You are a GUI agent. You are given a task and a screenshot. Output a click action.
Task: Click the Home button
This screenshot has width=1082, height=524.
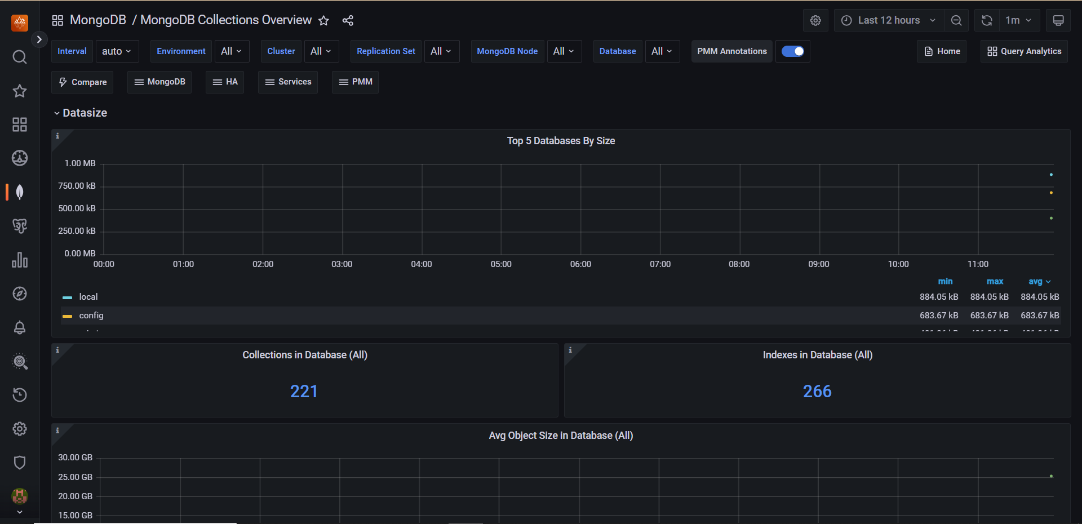pyautogui.click(x=942, y=51)
